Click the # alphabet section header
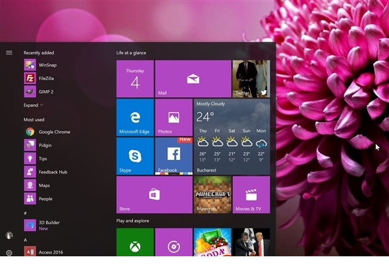Screen dimensions: 389x266 tap(25, 213)
